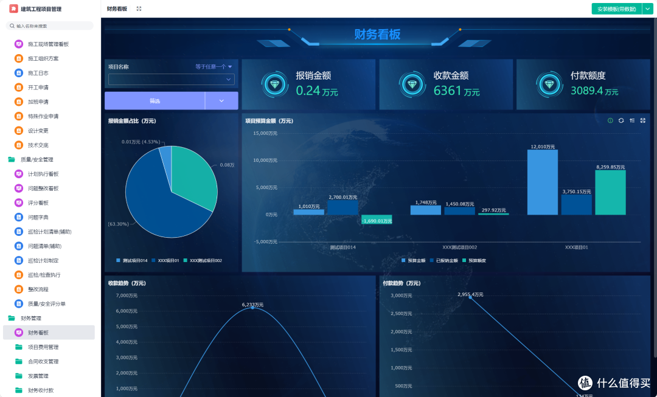The image size is (657, 397).
Task: Click the 8,259.85万元 teal bar
Action: point(611,193)
